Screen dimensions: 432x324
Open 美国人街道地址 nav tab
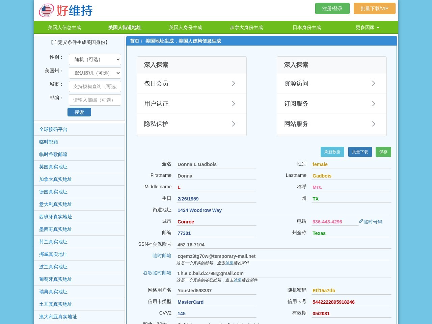click(125, 27)
